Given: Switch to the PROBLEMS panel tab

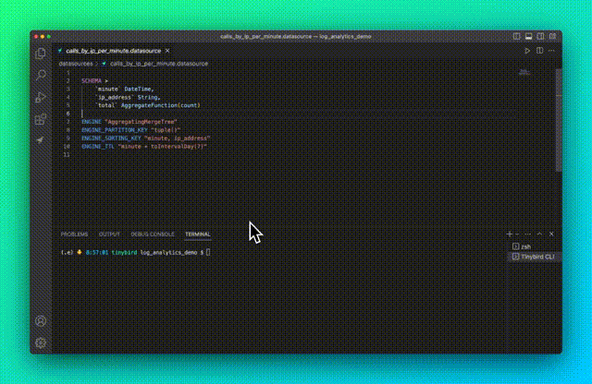Looking at the screenshot, I should click(74, 234).
